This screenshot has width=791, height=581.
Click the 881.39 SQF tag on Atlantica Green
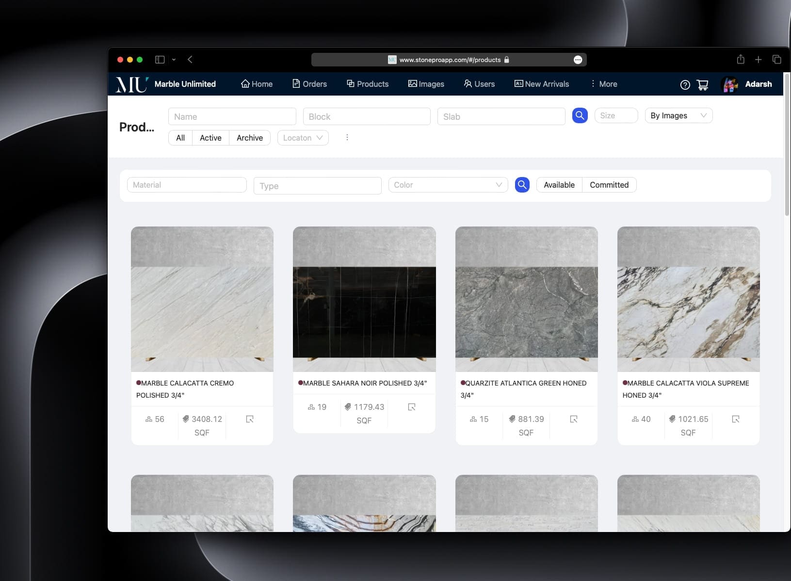pyautogui.click(x=526, y=425)
